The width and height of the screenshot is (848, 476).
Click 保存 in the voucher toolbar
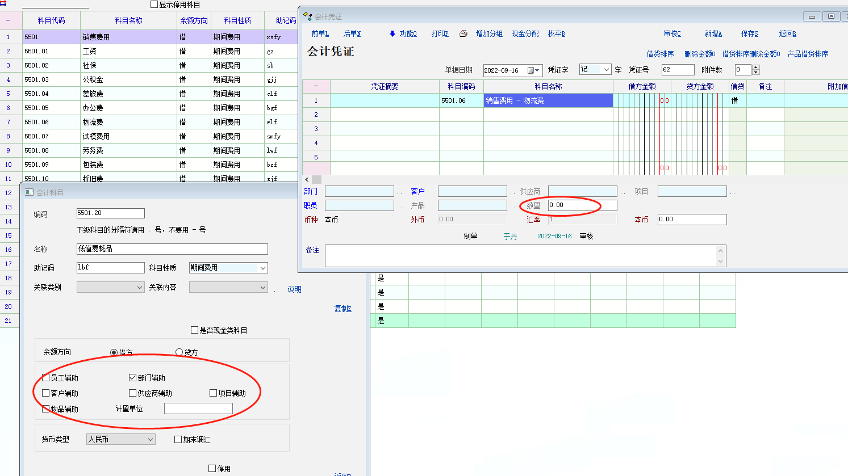click(749, 33)
